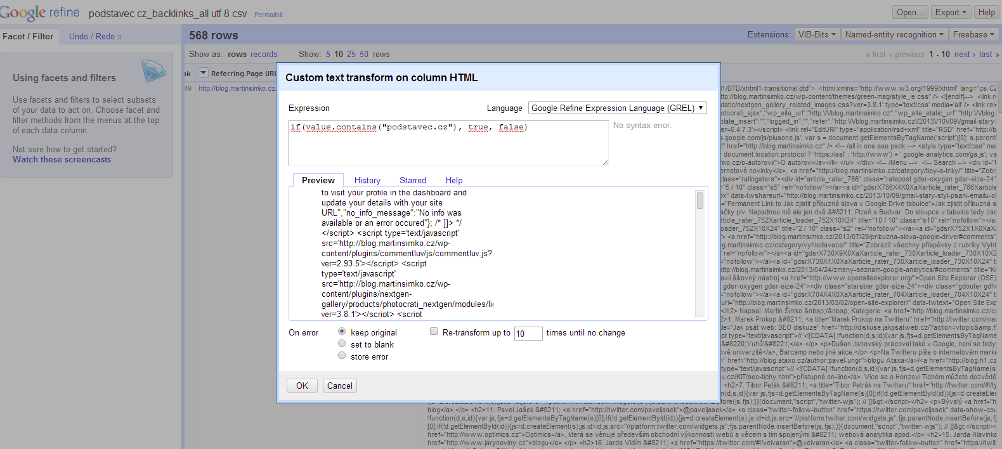
Task: Click the blue diamond facet icon
Action: tap(153, 70)
